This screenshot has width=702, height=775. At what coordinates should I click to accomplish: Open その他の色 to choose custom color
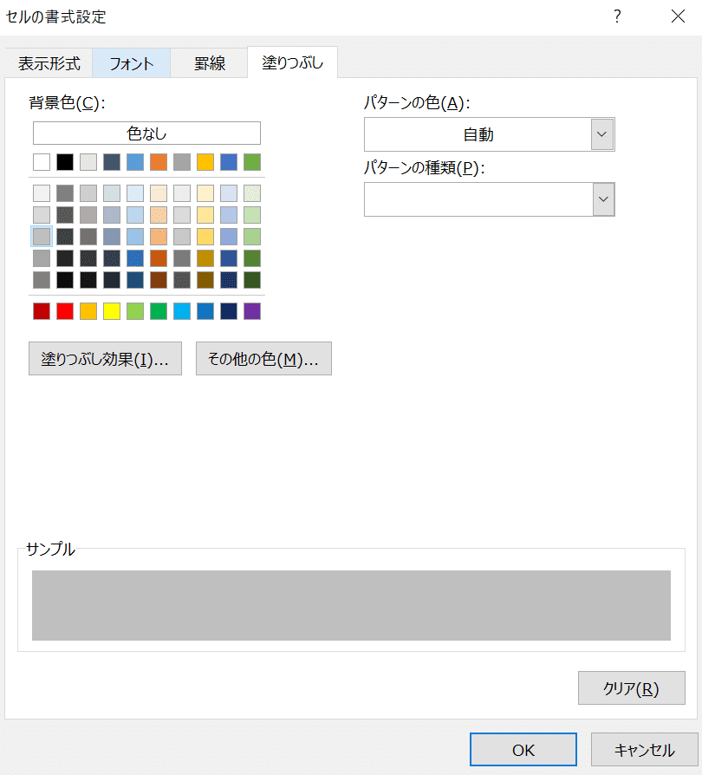(263, 358)
